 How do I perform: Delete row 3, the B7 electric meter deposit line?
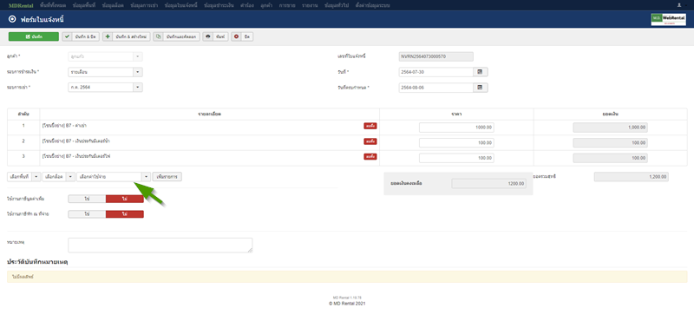[x=370, y=157]
